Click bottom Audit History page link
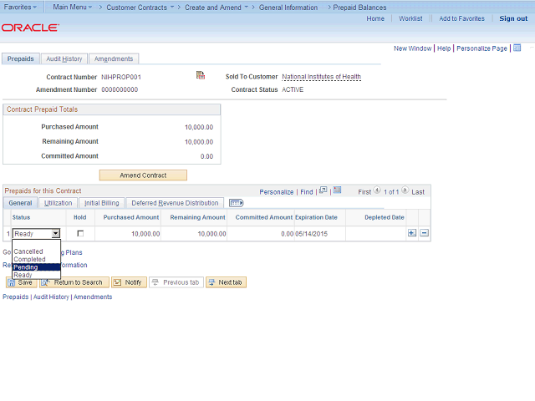 coord(51,297)
